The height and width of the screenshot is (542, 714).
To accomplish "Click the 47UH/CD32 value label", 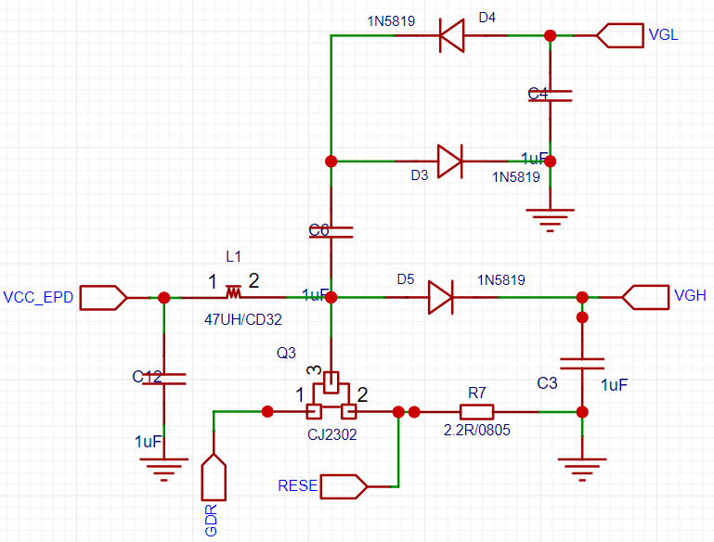I will click(243, 319).
